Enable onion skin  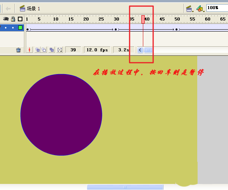click(x=38, y=50)
